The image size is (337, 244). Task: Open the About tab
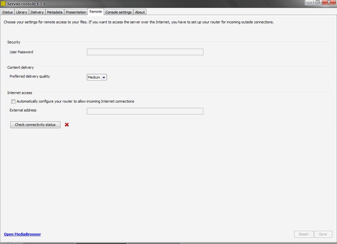coord(140,12)
